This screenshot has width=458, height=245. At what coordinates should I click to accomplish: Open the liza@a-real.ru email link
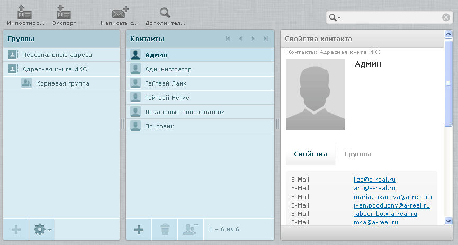pos(374,180)
